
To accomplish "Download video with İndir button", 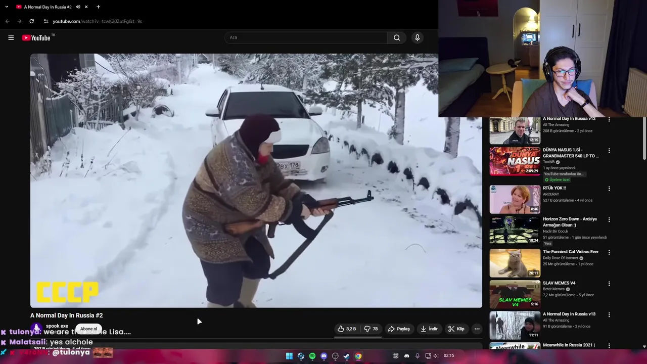I will 429,329.
